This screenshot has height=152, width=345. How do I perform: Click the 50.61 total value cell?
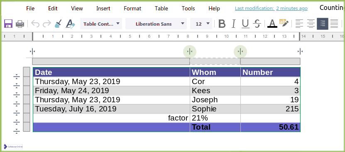tap(270, 127)
